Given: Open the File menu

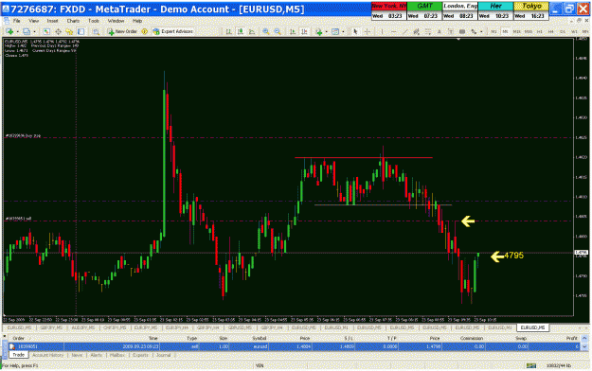Looking at the screenshot, I should 17,21.
